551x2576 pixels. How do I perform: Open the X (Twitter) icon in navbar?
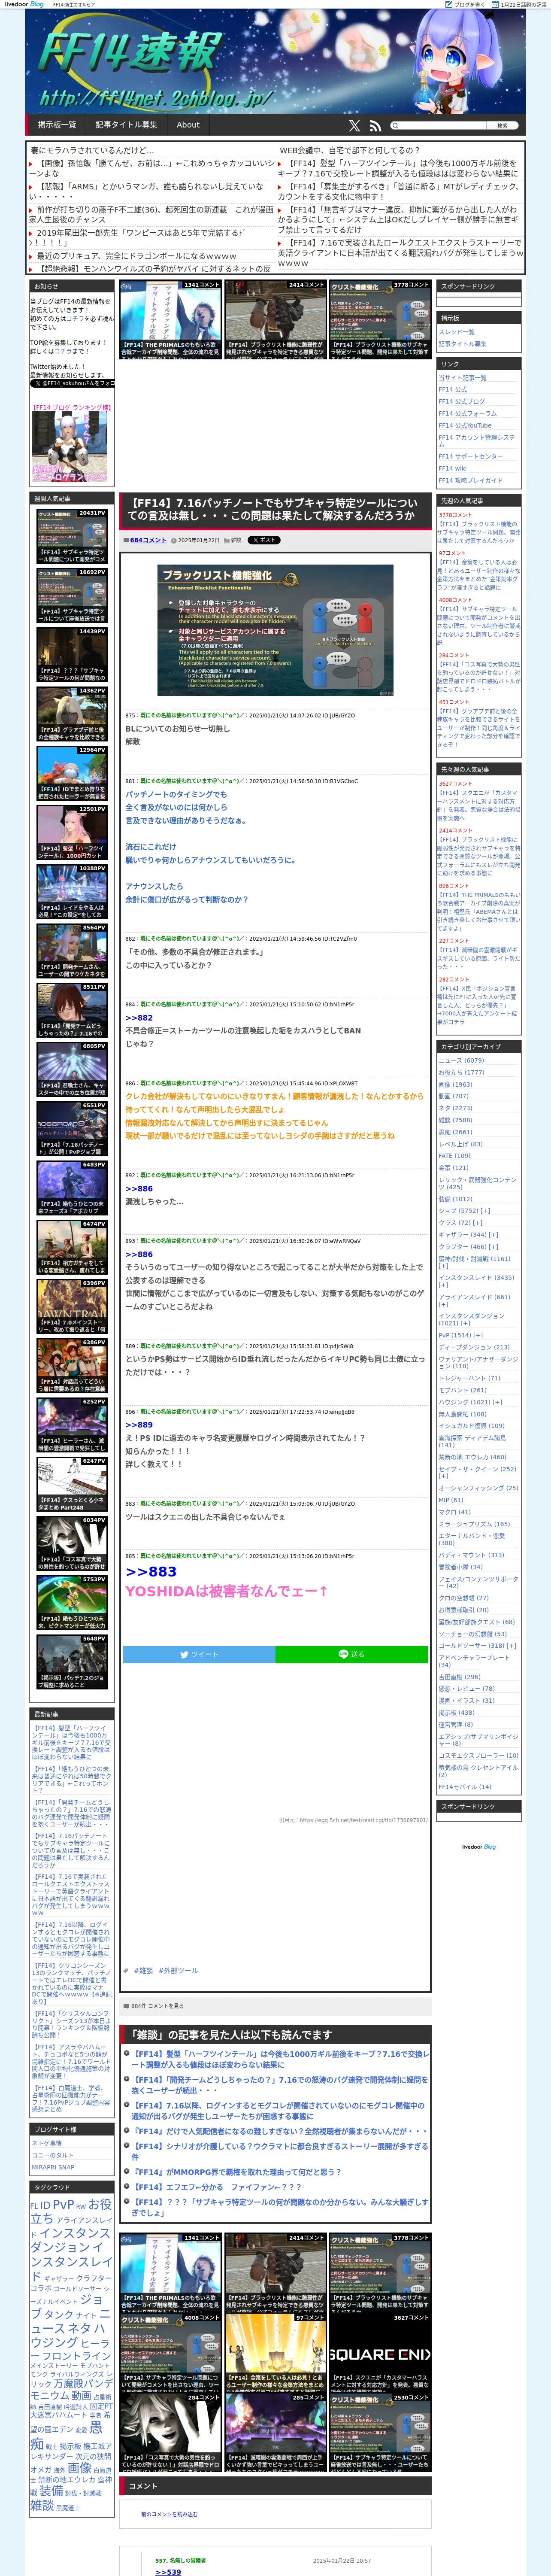(x=354, y=125)
